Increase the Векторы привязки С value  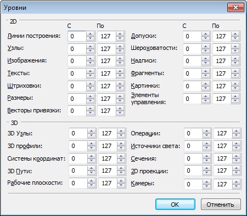click(90, 109)
